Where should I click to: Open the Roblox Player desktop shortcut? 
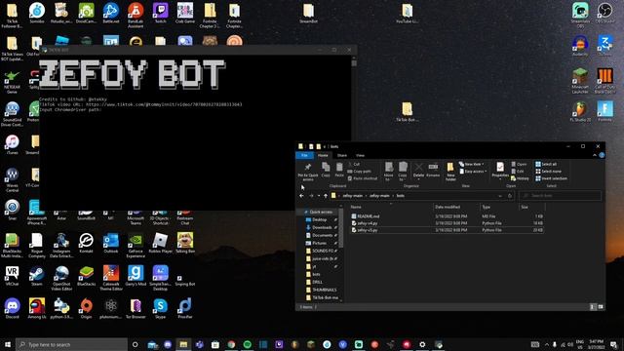[x=160, y=243]
